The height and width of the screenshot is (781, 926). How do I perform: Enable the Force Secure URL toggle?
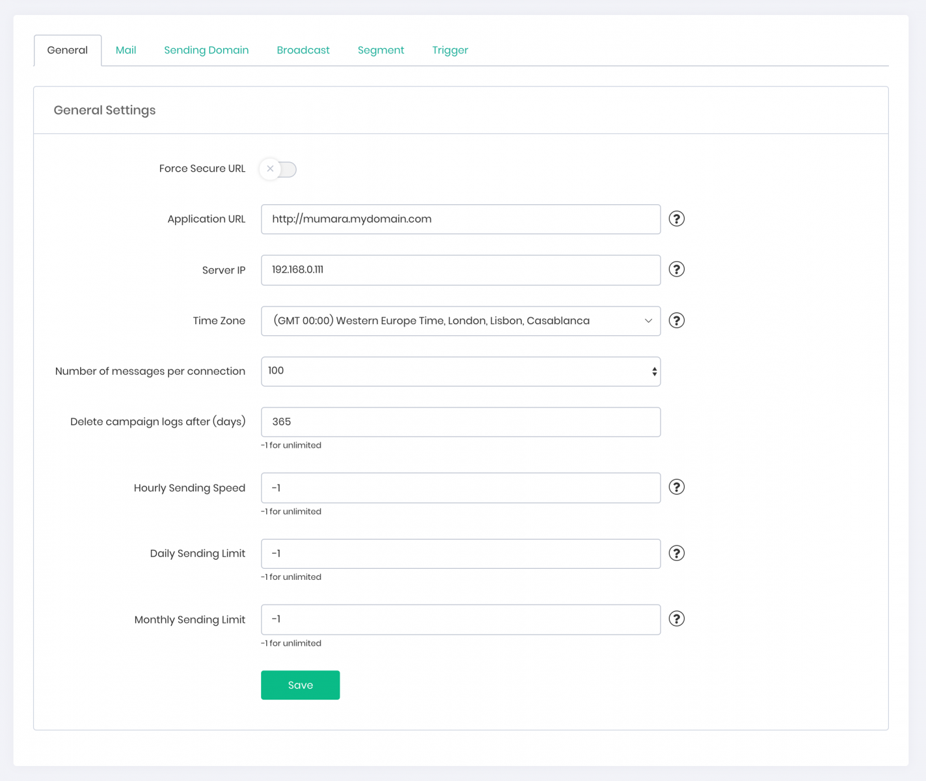278,169
